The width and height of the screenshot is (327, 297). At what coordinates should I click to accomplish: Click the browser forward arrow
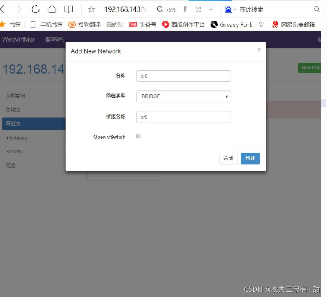point(19,9)
